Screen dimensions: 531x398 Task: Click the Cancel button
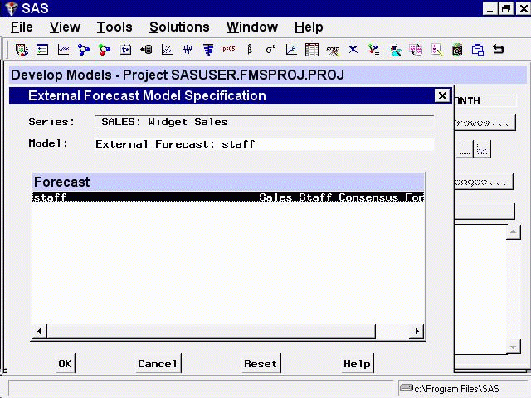(x=158, y=364)
